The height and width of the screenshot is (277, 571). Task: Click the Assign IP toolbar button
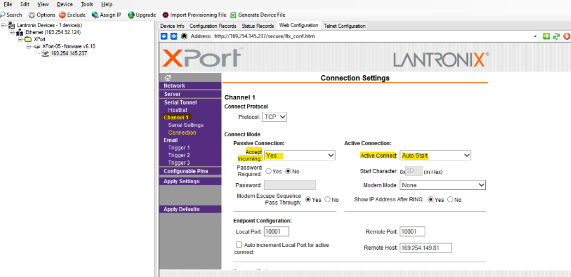tap(106, 15)
